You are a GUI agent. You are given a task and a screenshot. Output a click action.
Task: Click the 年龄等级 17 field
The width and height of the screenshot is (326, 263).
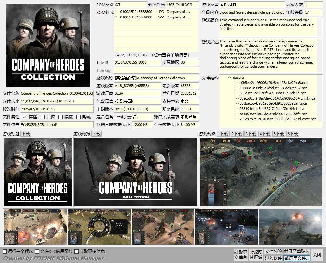pos(313,12)
